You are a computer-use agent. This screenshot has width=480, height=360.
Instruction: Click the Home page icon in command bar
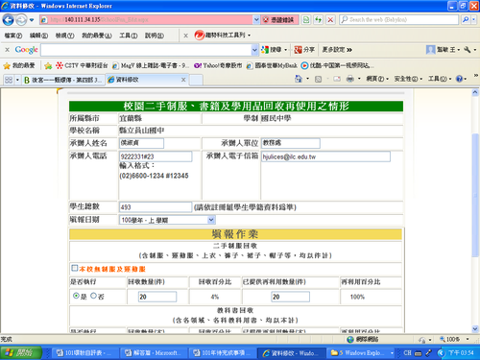click(299, 79)
